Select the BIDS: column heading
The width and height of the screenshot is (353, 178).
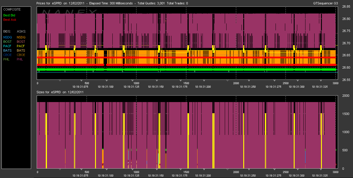click(7, 31)
